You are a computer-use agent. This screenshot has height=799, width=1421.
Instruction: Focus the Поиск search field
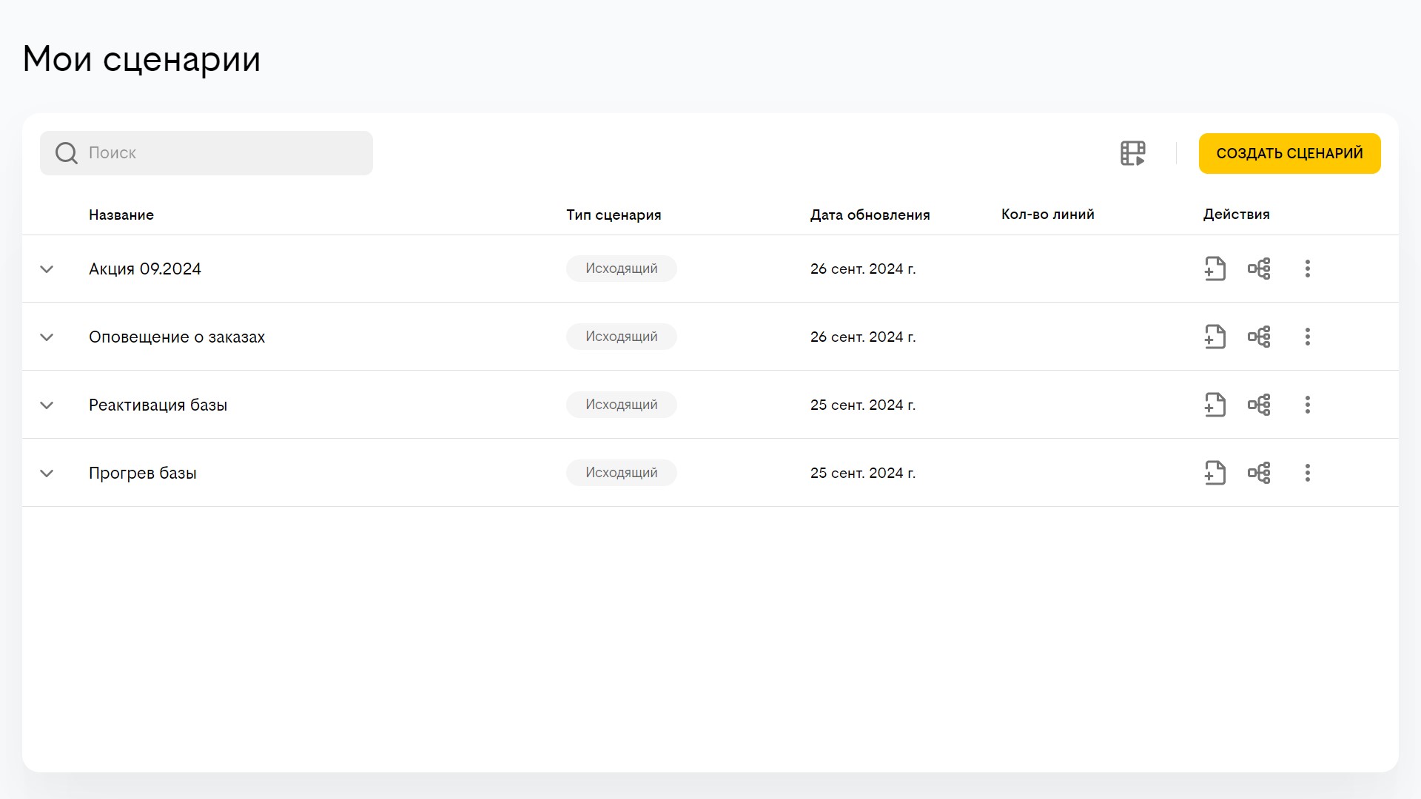coord(206,153)
